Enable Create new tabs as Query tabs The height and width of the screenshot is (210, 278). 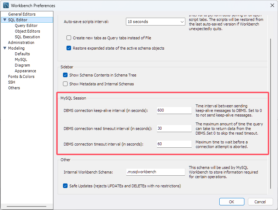[x=69, y=38]
